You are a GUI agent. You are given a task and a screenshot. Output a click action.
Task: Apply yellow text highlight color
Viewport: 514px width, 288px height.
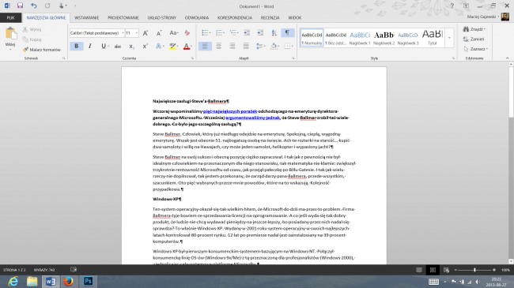coord(172,46)
